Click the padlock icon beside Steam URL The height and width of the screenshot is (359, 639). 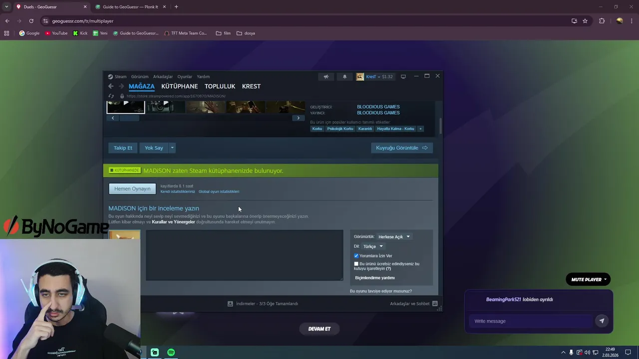pos(122,96)
